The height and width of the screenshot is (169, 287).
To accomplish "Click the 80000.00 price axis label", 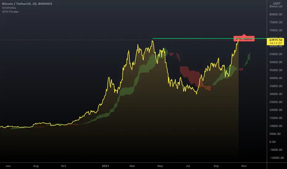I will tap(276, 14).
